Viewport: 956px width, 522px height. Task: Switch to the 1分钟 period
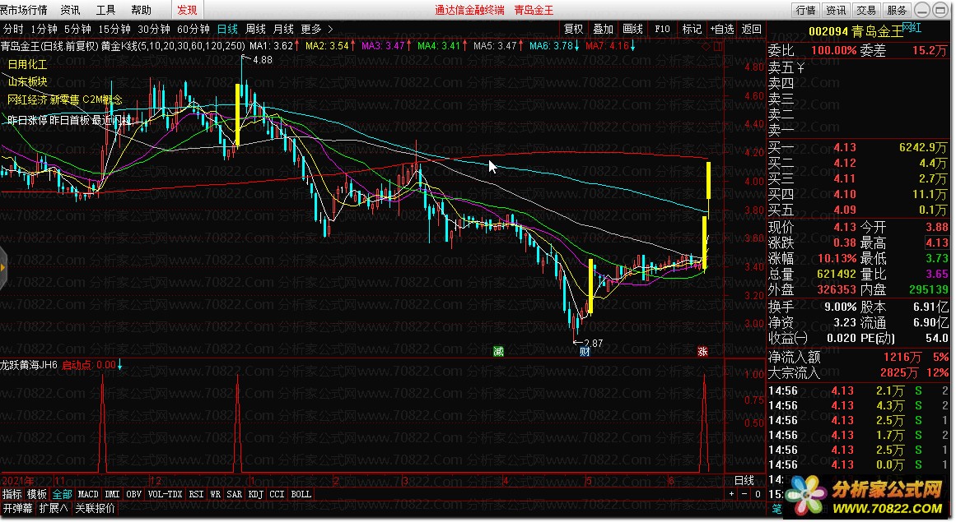pos(44,29)
